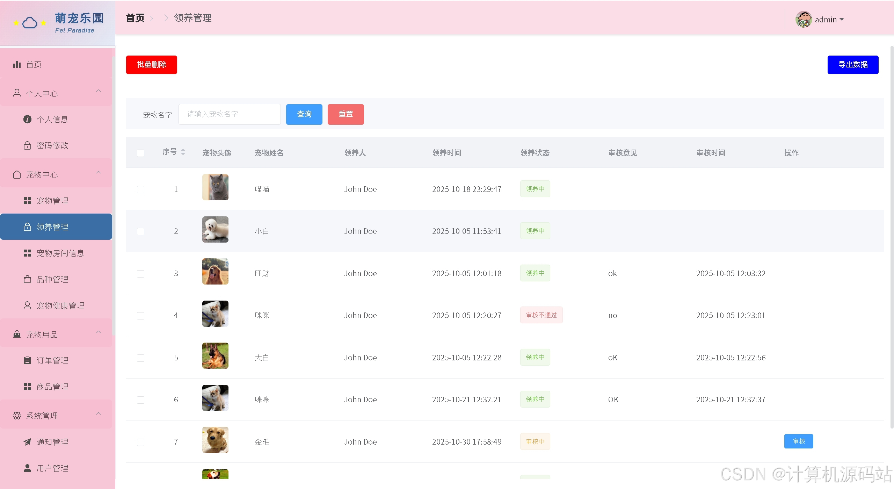Collapse the 宠物用品 menu chevron
This screenshot has width=894, height=489.
click(99, 332)
